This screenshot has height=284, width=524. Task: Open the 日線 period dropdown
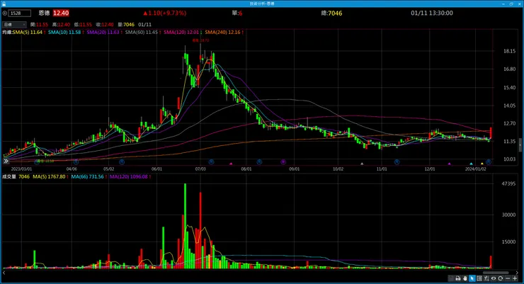14,25
